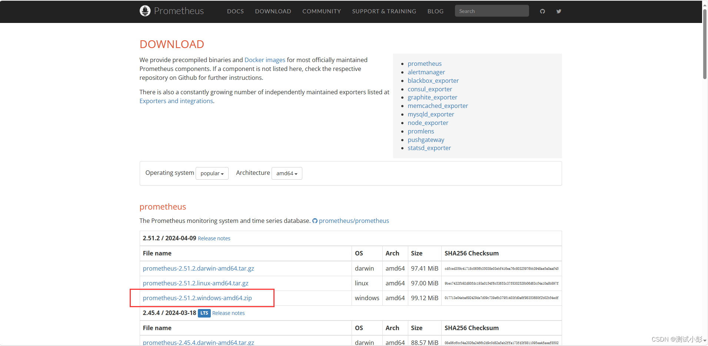The height and width of the screenshot is (346, 708).
Task: Click the darwin OS cell in 2.51.2 table
Action: point(367,268)
